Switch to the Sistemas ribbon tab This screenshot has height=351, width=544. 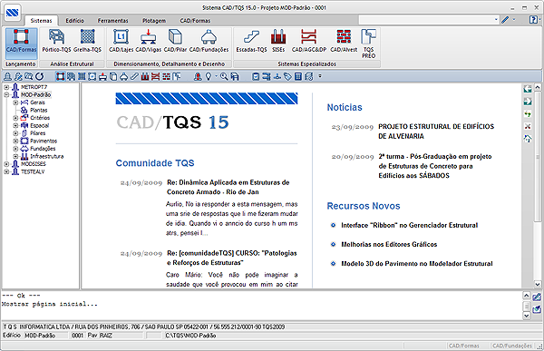coord(41,21)
